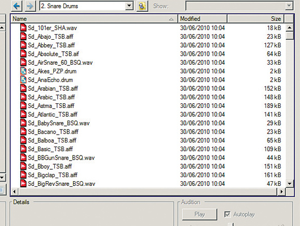
Task: Click the audio icon for Sd_Atlantic_TSB.aiff
Action: pos(23,114)
